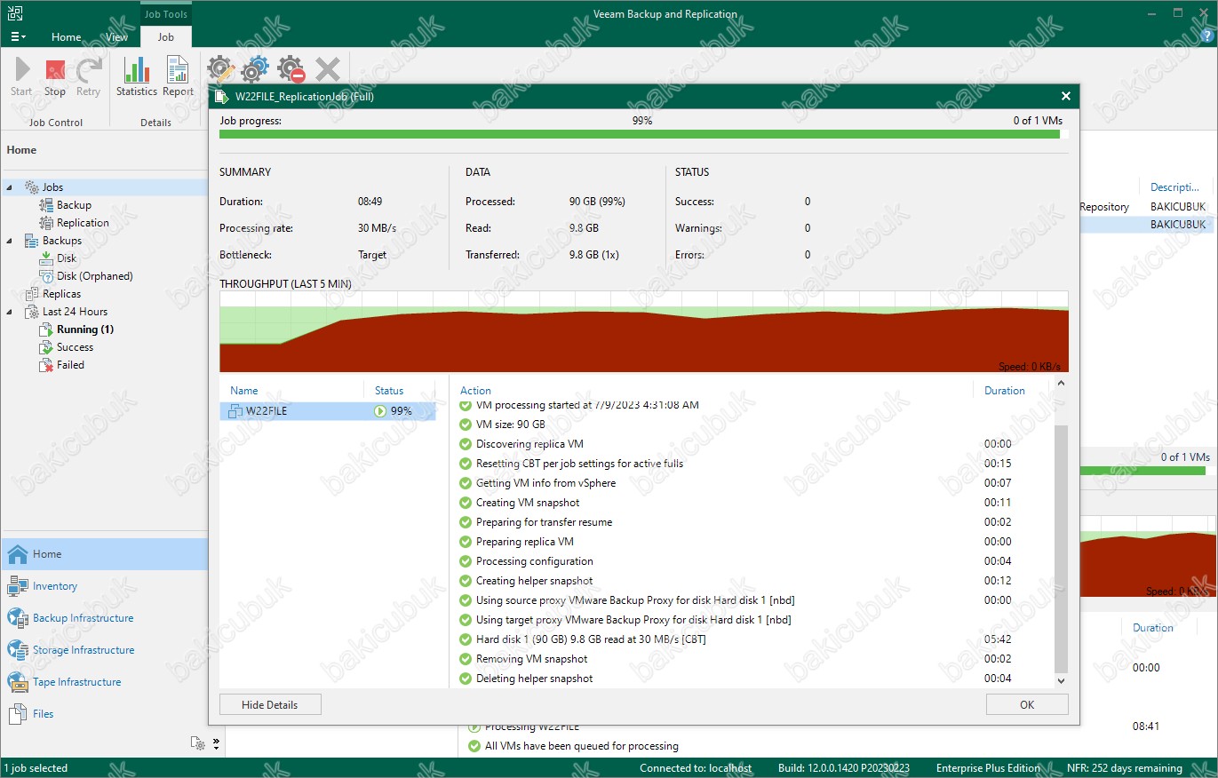Screen dimensions: 1218x778
Task: Stop the running job
Action: click(55, 77)
